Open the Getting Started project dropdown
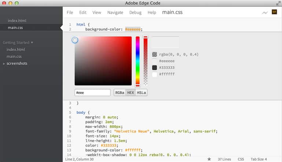Viewport: 282px width, 162px height. [x=18, y=42]
